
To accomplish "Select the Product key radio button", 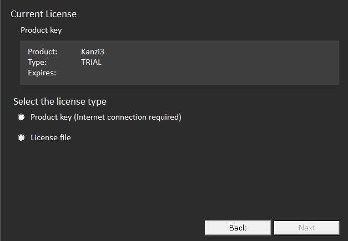I will [21, 117].
